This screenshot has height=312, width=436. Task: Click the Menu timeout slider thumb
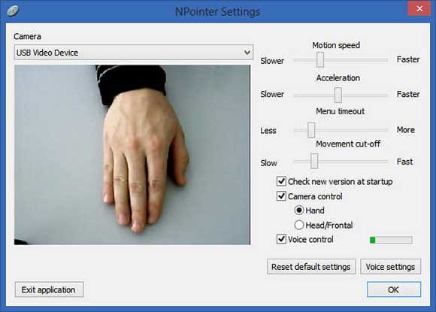[x=311, y=130]
